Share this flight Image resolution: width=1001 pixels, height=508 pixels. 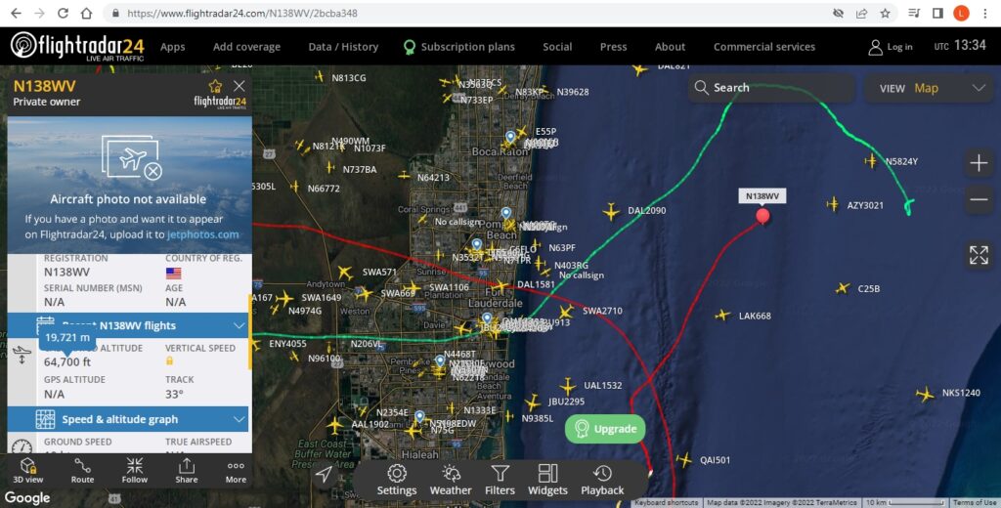[x=187, y=471]
